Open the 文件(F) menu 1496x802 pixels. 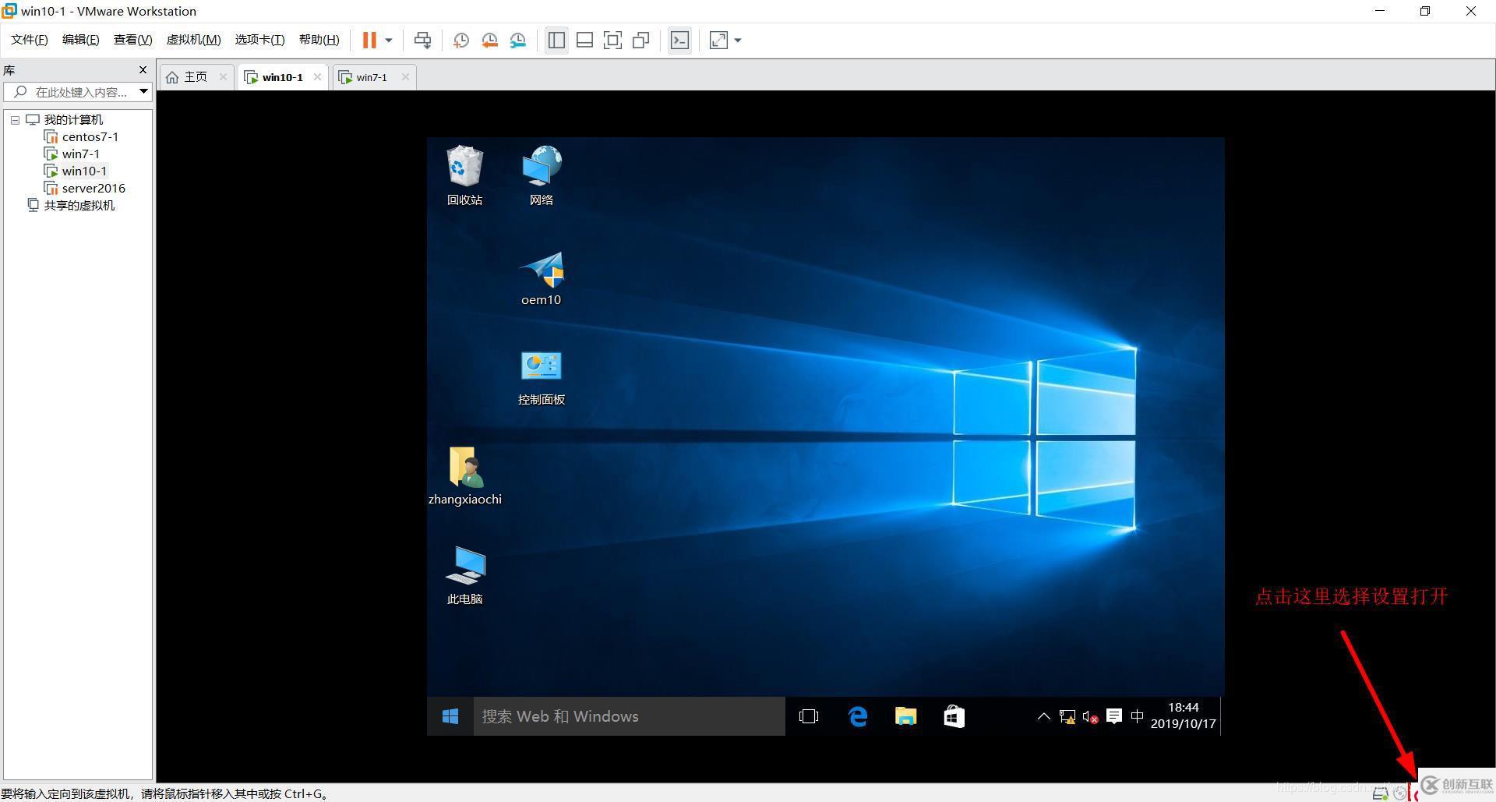(29, 40)
